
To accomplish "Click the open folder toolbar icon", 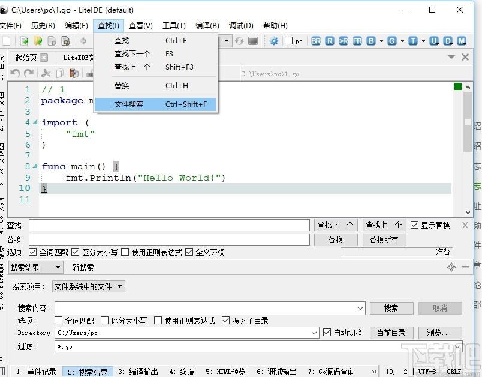I will click(x=38, y=41).
